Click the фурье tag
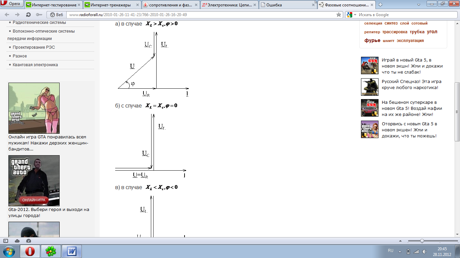The image size is (460, 258). 372,40
